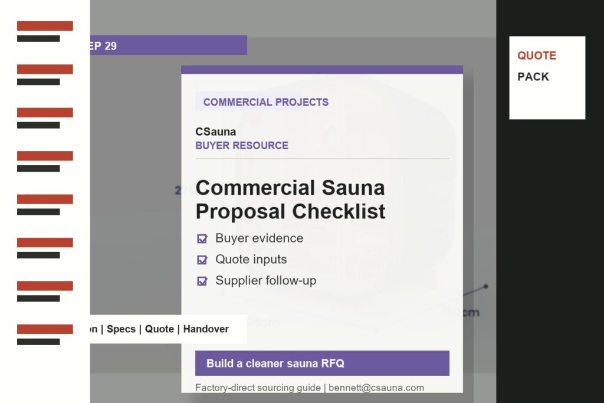Click the 'Specs' step label

pos(121,329)
